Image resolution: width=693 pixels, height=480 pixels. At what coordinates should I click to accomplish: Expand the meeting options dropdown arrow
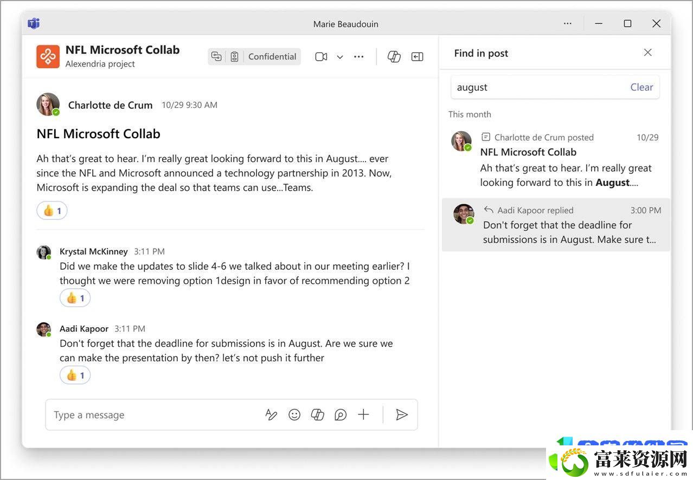[x=340, y=57]
